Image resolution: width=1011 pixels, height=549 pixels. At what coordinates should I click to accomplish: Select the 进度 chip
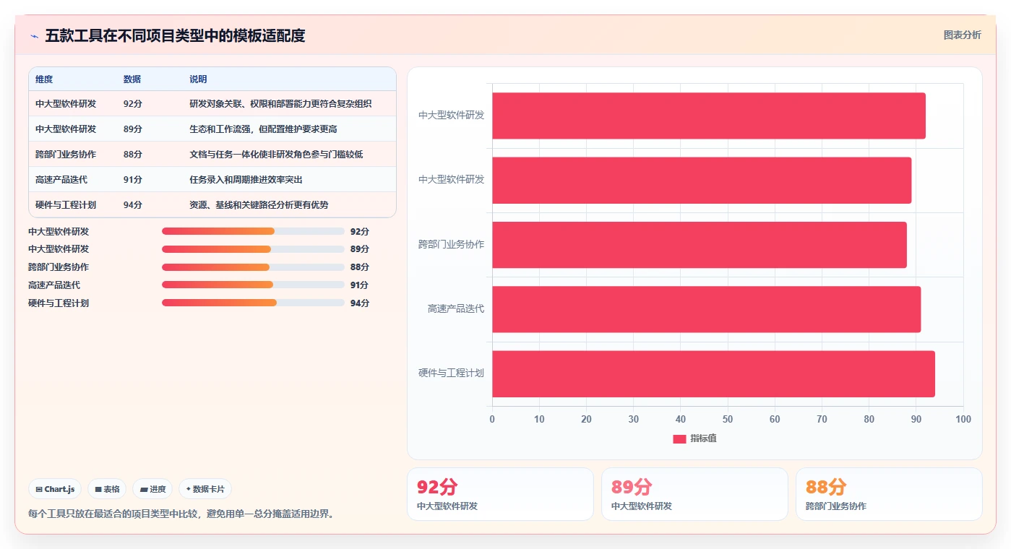coord(152,489)
